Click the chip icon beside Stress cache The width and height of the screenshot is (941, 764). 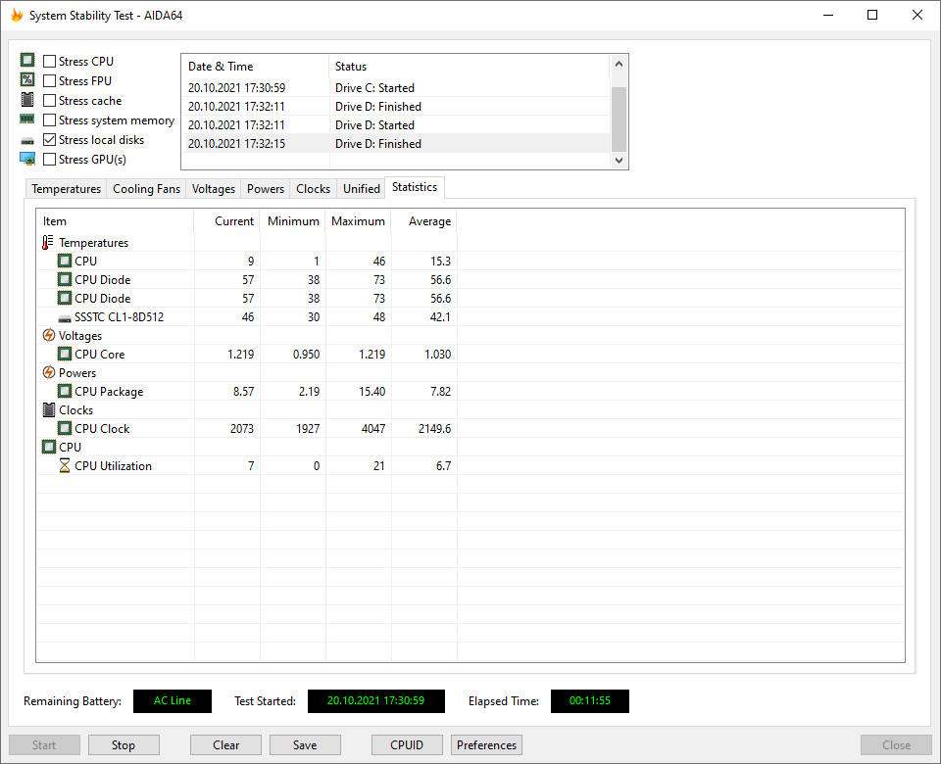[27, 100]
